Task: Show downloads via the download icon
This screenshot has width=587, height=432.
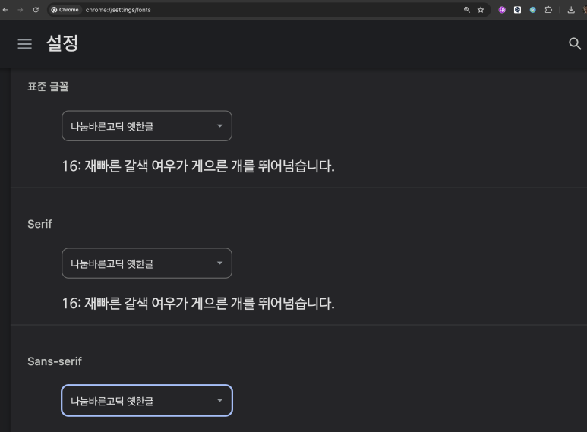Action: 571,10
